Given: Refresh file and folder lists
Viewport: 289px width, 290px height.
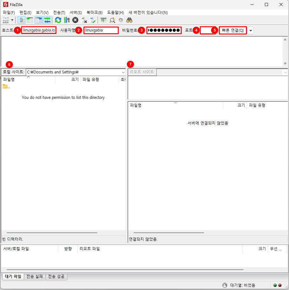Looking at the screenshot, I should [x=58, y=20].
